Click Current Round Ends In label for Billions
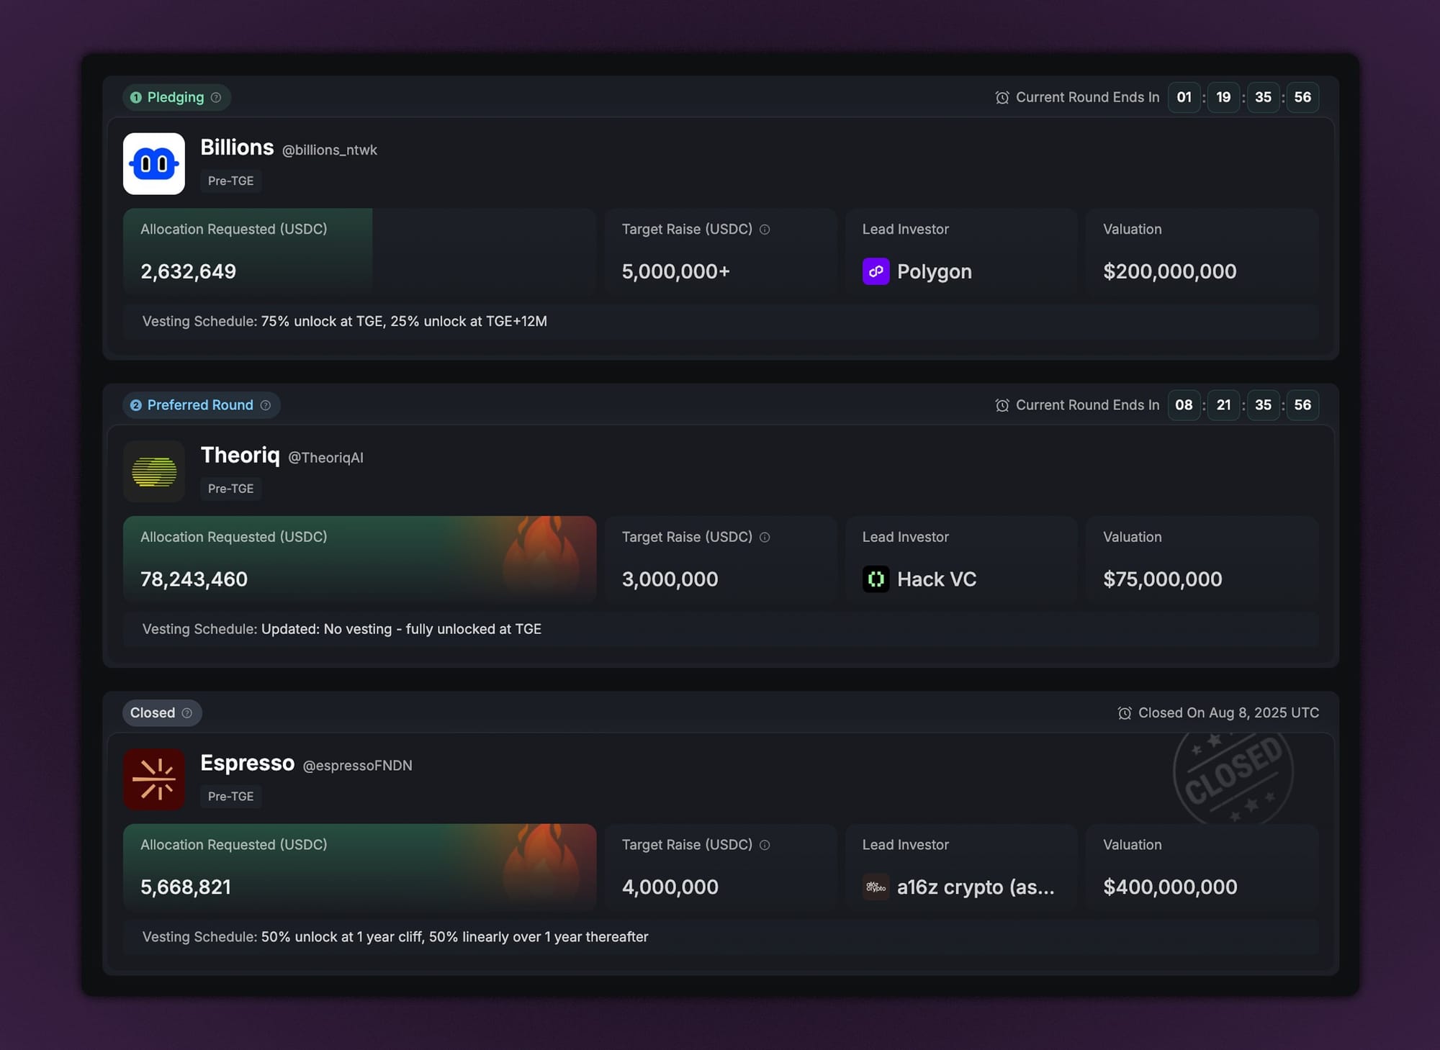 (x=1087, y=97)
